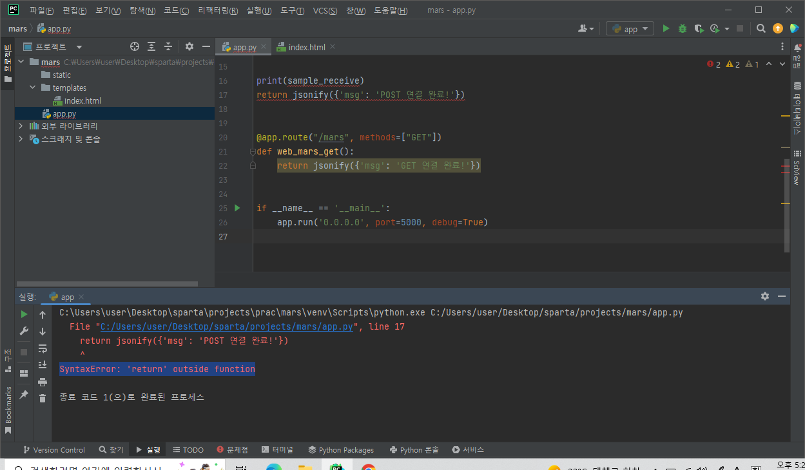Image resolution: width=805 pixels, height=470 pixels.
Task: Collapse all in project panel toolbar
Action: point(168,46)
